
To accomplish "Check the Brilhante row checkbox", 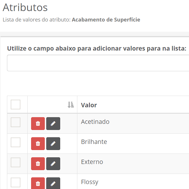I will tap(15, 142).
